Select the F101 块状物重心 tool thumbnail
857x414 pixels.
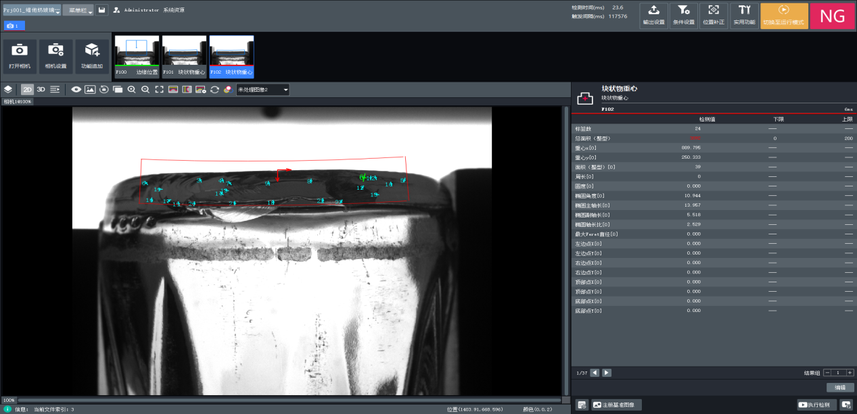pos(184,56)
